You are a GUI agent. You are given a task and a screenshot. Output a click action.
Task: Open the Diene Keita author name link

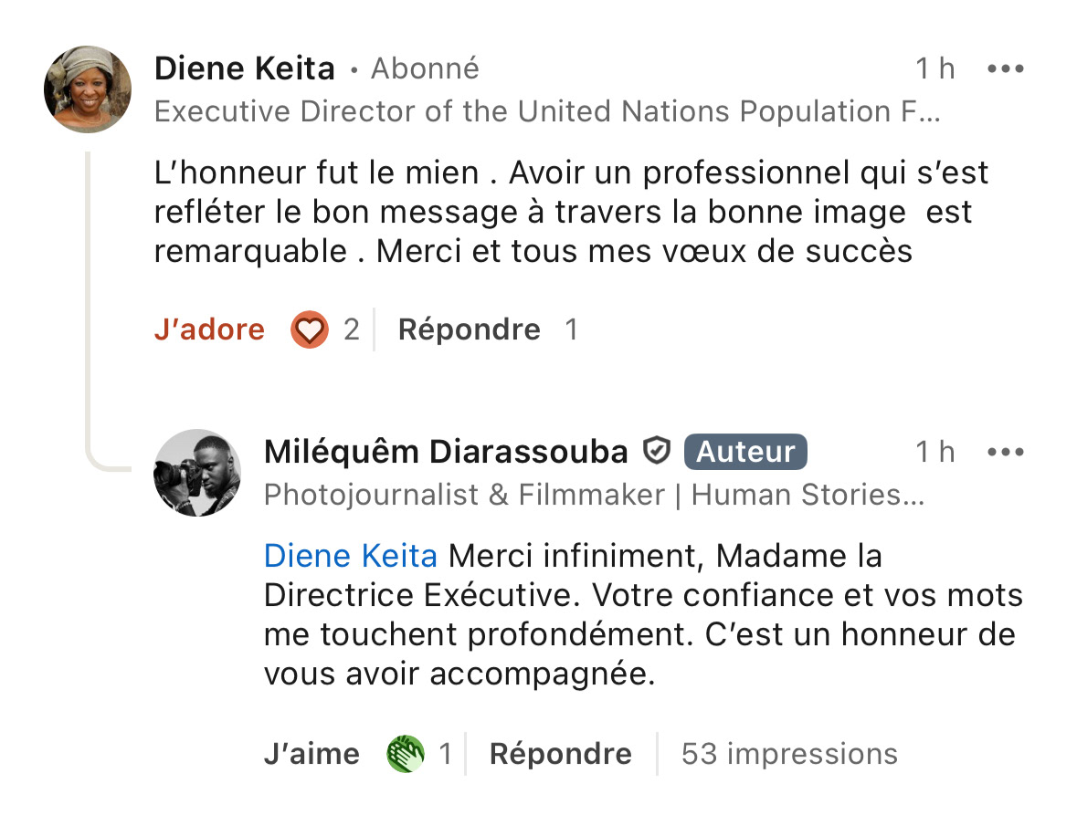pos(245,68)
